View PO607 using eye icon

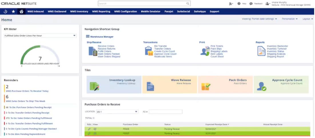click(95, 133)
